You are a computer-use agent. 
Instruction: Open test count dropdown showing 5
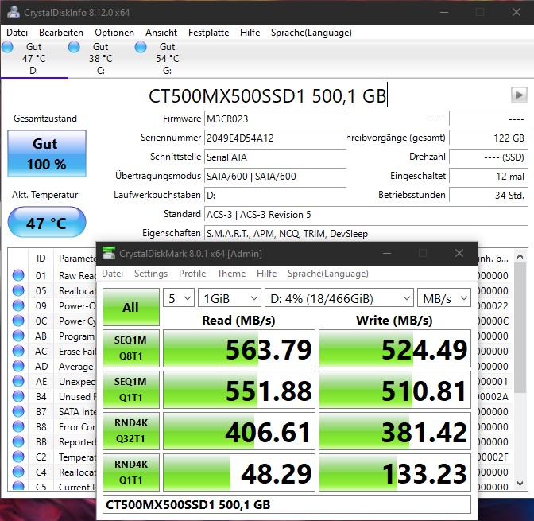tap(179, 298)
